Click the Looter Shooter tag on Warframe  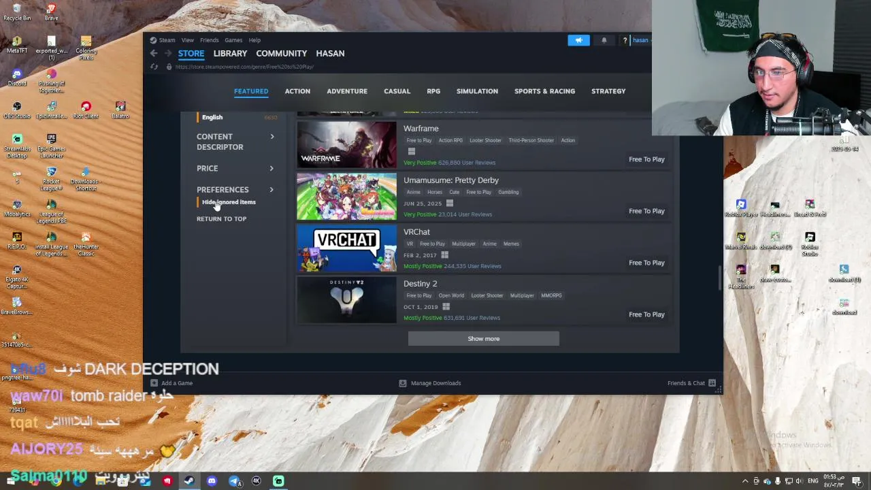tap(485, 140)
